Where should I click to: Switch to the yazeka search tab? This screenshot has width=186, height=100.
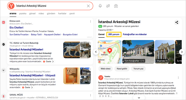[x=23, y=13]
